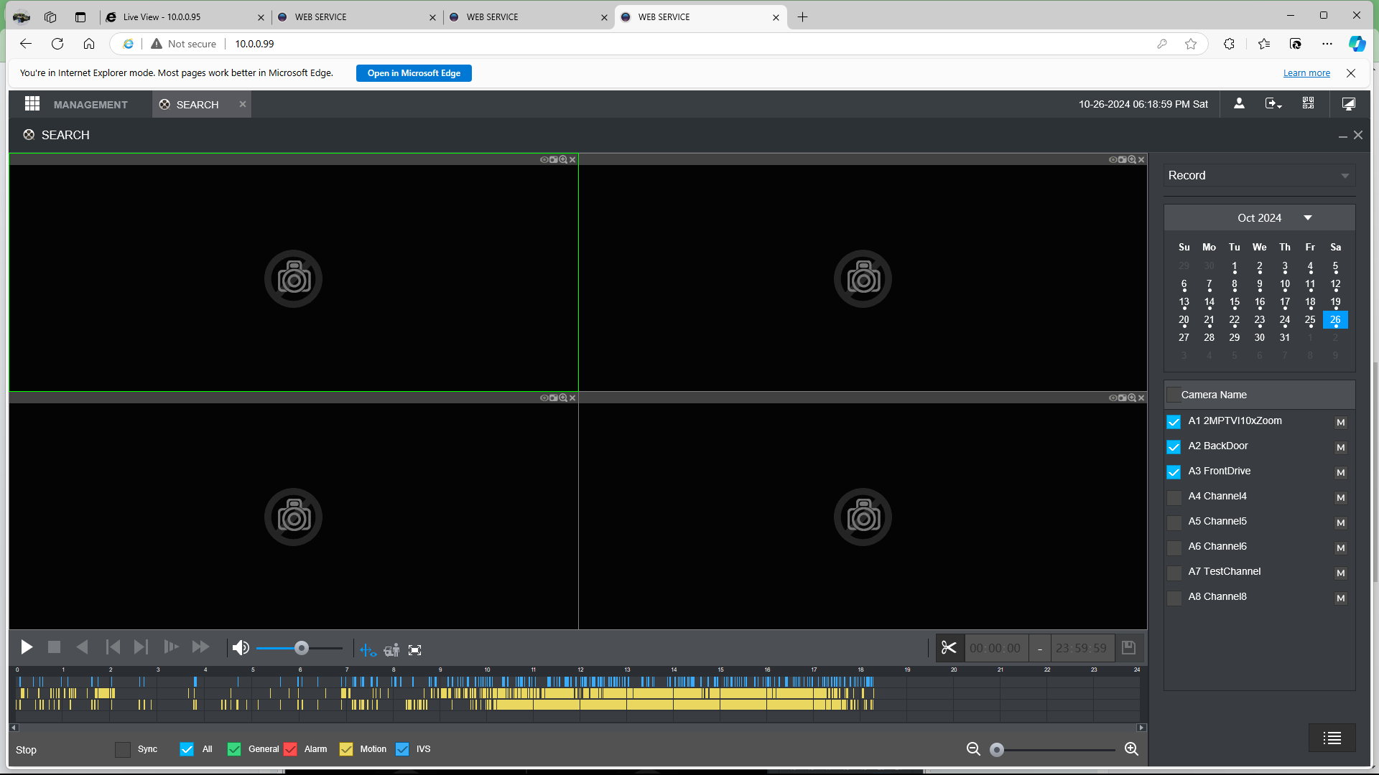
Task: Open the smart motion search icon
Action: click(x=391, y=650)
